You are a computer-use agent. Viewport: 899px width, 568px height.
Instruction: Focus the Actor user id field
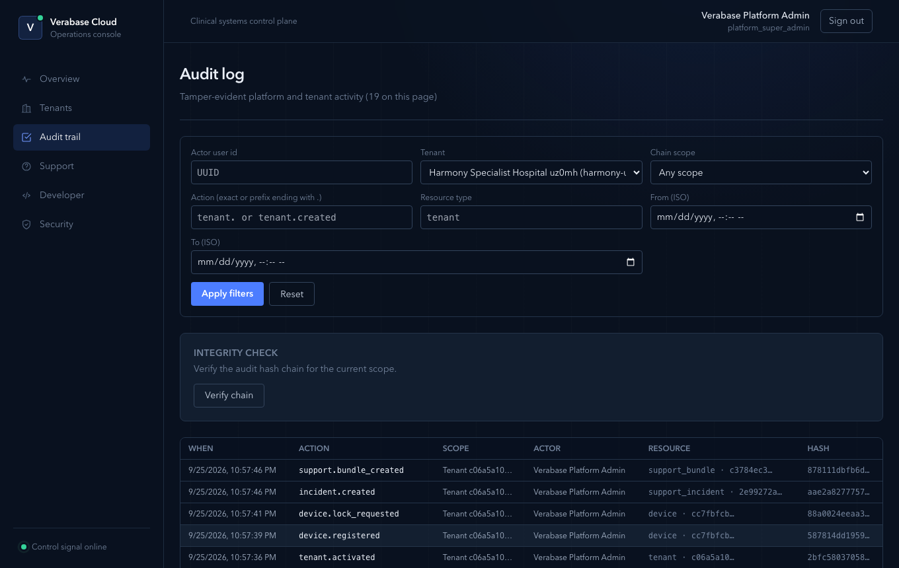(x=301, y=172)
